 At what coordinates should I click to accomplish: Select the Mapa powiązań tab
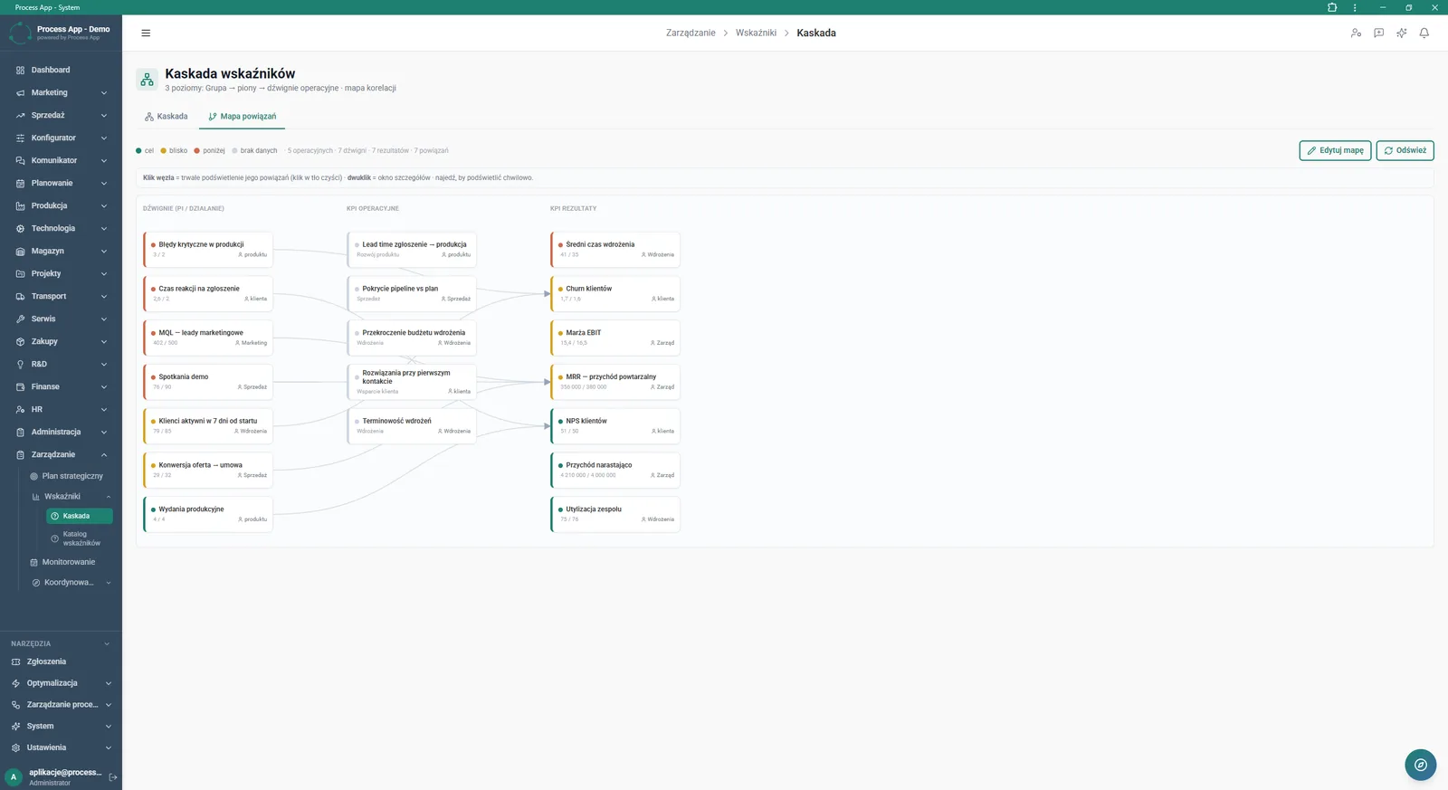[x=243, y=116]
